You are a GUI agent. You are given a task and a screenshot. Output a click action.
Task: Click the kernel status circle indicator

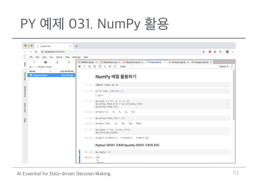pos(232,66)
